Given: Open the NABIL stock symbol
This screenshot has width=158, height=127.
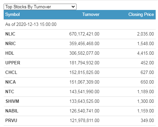Looking at the screenshot, I should click(12, 111).
